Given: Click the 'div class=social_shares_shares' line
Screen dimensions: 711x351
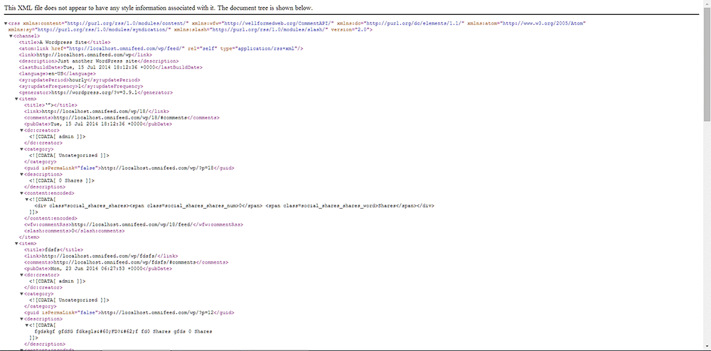Looking at the screenshot, I should tap(235, 205).
